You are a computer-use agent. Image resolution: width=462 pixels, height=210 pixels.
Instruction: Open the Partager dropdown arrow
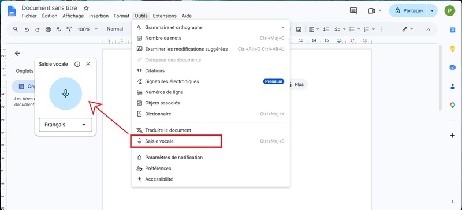(432, 10)
